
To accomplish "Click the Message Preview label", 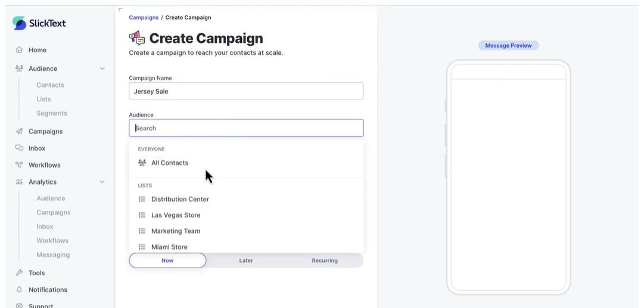I will [509, 45].
